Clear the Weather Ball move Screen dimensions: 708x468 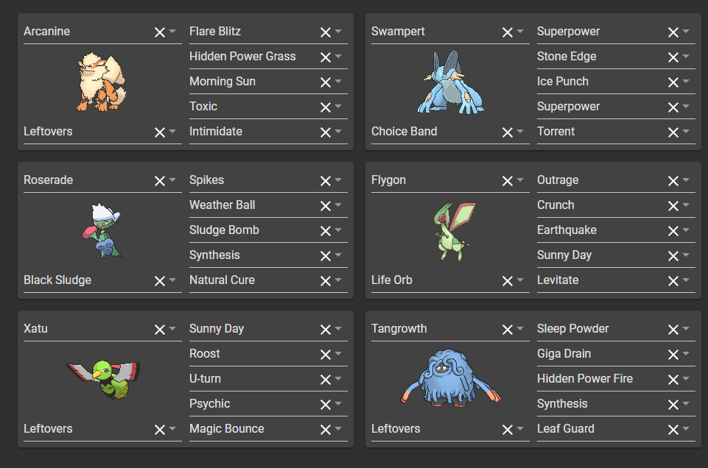click(325, 206)
